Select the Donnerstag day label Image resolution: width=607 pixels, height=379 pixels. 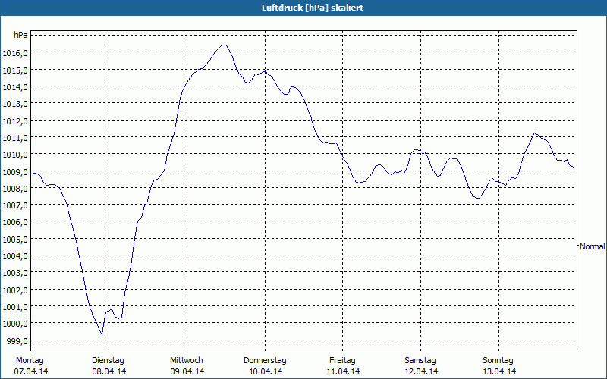tap(265, 360)
